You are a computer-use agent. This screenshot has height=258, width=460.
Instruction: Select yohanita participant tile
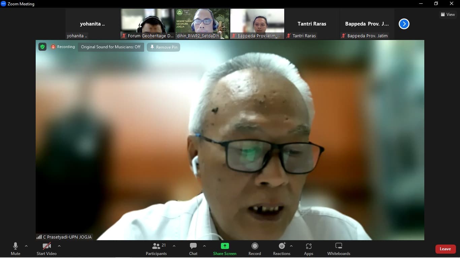(x=93, y=24)
